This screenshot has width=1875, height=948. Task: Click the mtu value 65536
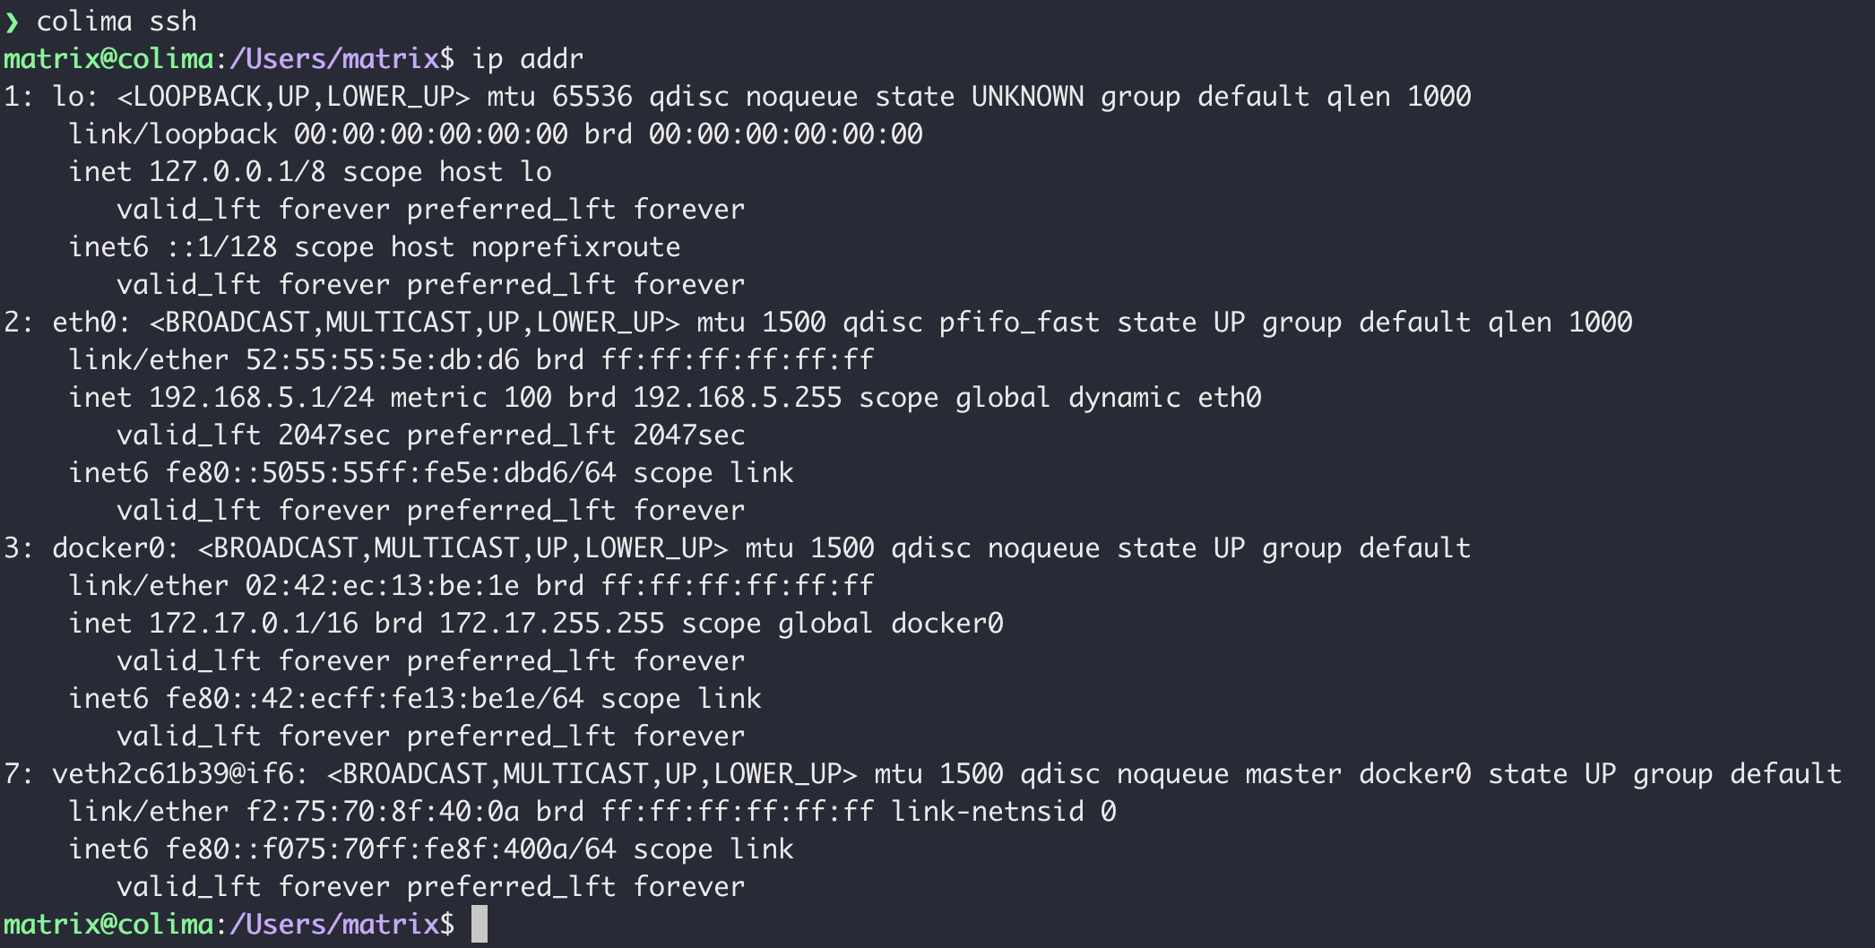(x=592, y=97)
